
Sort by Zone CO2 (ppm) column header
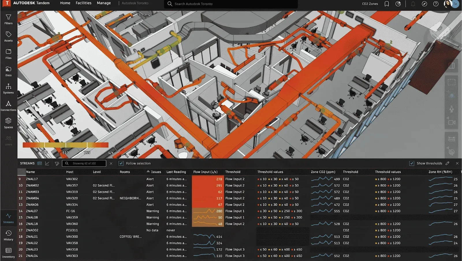pyautogui.click(x=323, y=172)
